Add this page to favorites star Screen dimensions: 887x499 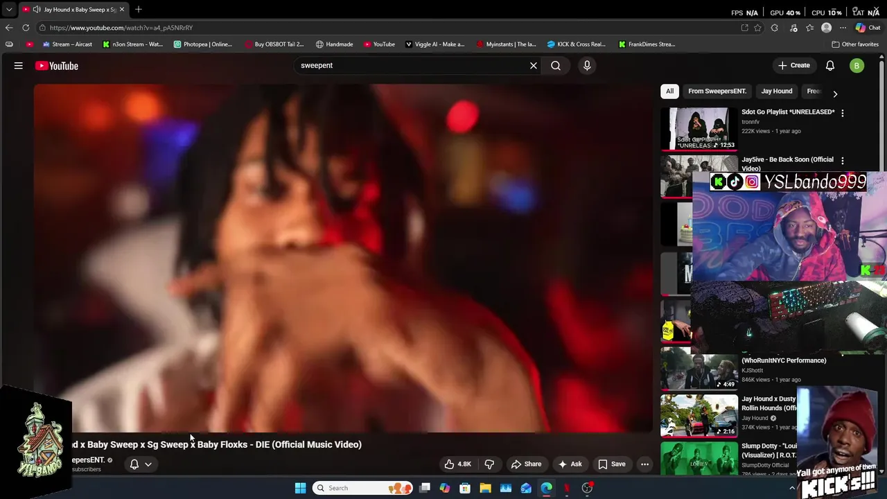click(x=758, y=28)
